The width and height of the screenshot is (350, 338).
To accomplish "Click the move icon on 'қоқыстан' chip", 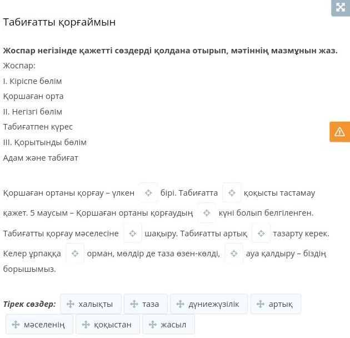I will point(86,324).
